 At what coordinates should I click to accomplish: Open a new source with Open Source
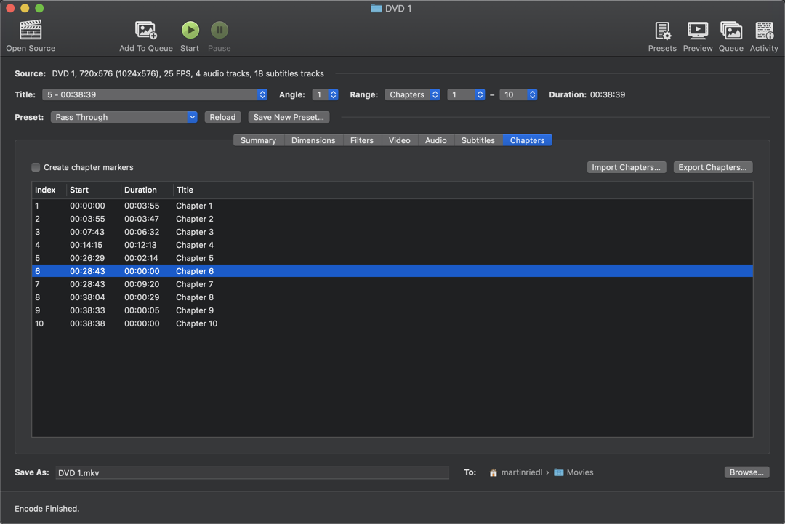[x=30, y=33]
